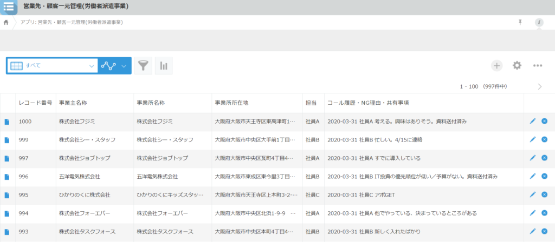Viewport: 555px width, 242px height.
Task: Click the 事業主名称 column header
Action: [x=73, y=103]
